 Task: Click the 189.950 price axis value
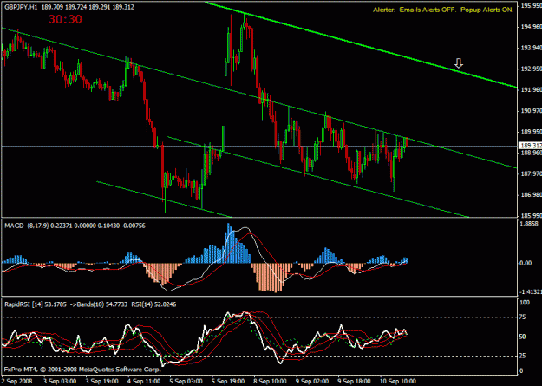(x=531, y=132)
